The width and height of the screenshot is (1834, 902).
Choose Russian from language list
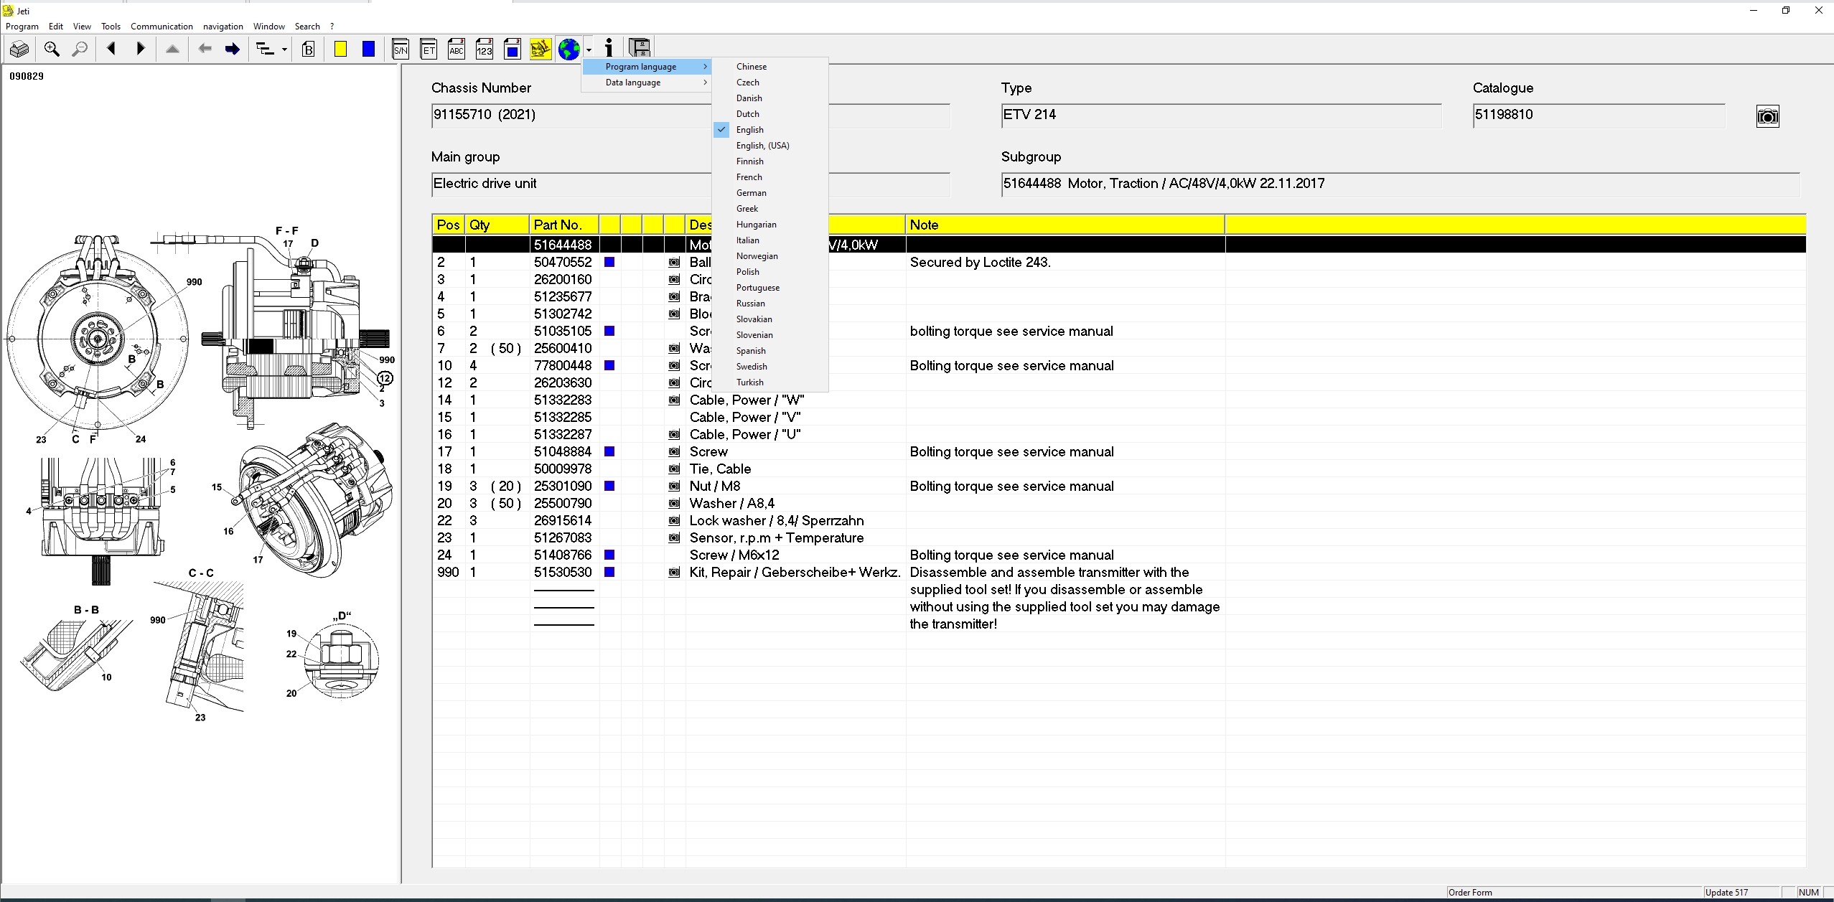click(x=770, y=304)
